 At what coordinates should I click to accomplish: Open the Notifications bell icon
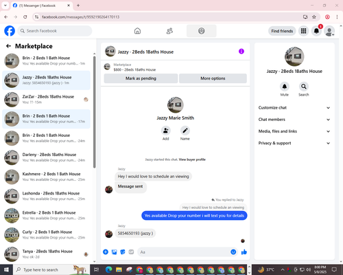pos(316,31)
